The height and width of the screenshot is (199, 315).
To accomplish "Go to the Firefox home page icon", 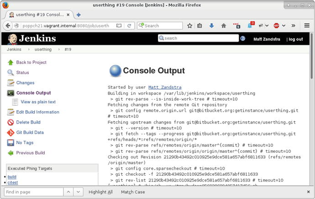I will pyautogui.click(x=224, y=26).
